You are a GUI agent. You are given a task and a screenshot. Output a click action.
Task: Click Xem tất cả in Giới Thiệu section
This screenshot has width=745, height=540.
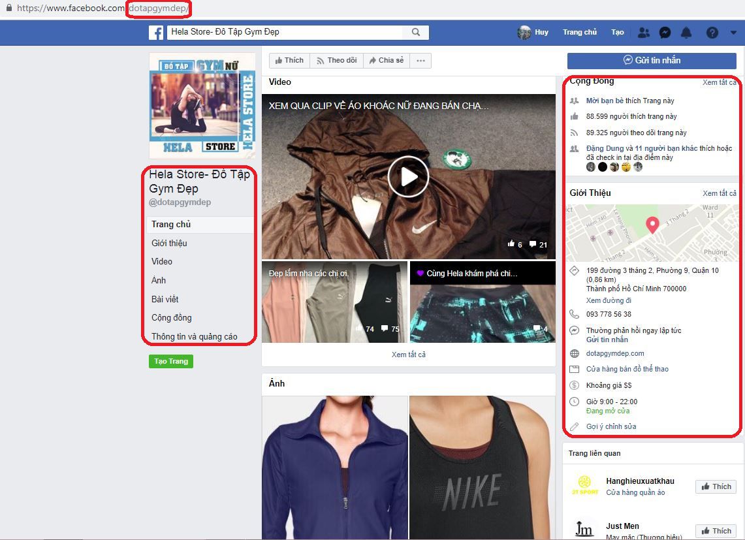click(x=720, y=193)
